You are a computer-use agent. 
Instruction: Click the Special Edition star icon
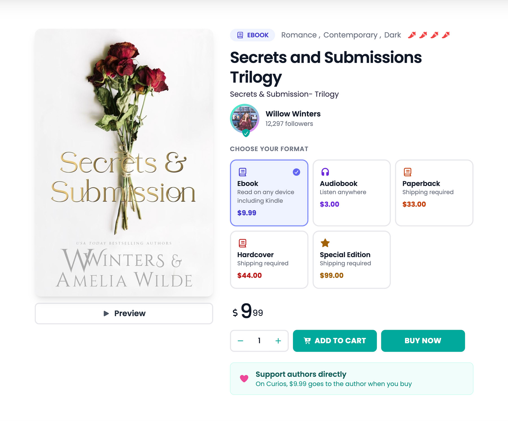325,243
